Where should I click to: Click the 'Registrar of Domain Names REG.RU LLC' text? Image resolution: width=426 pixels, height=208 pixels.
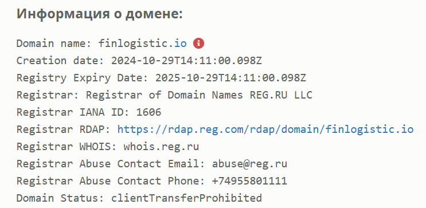click(200, 95)
